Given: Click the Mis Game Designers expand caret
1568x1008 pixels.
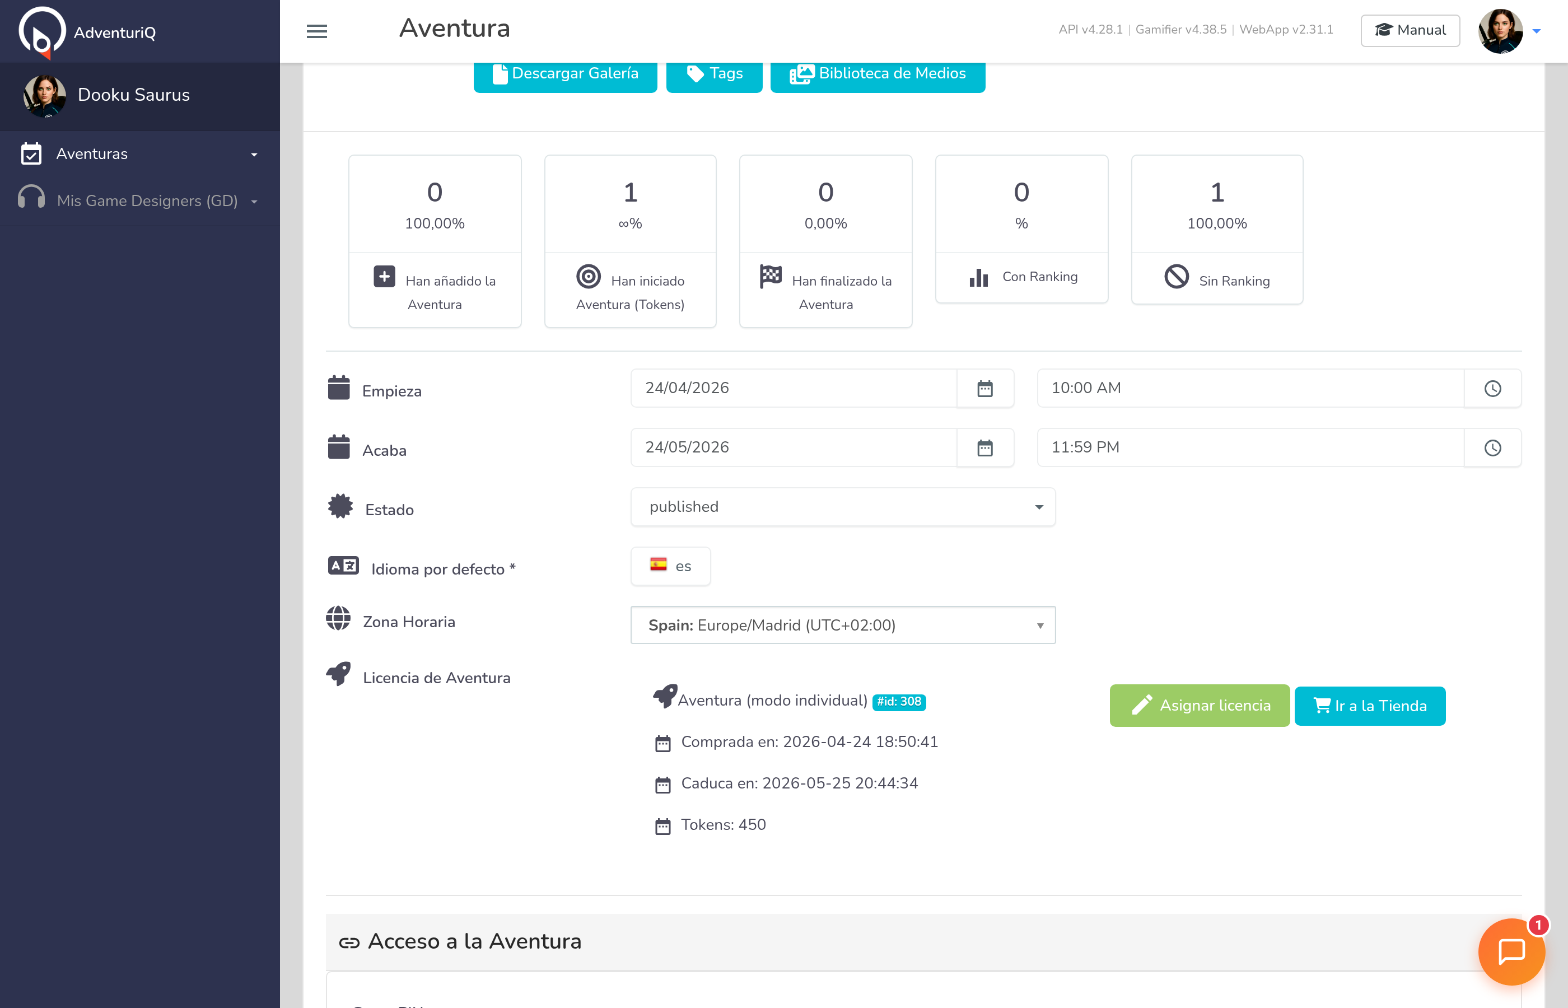Looking at the screenshot, I should coord(254,202).
